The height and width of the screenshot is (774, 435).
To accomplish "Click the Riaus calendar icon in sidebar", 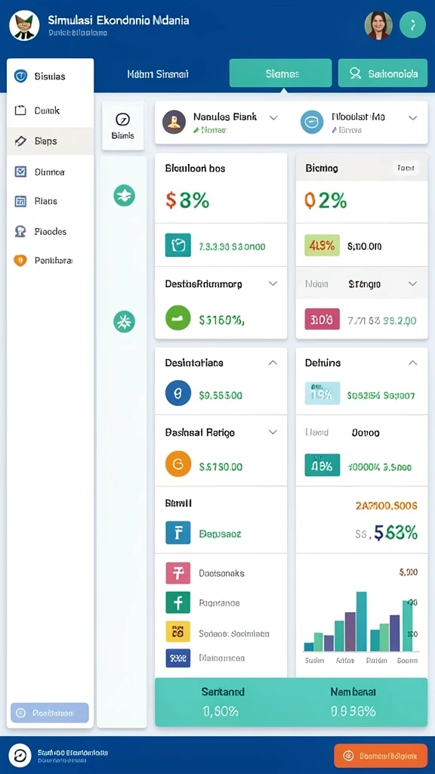I will click(20, 201).
